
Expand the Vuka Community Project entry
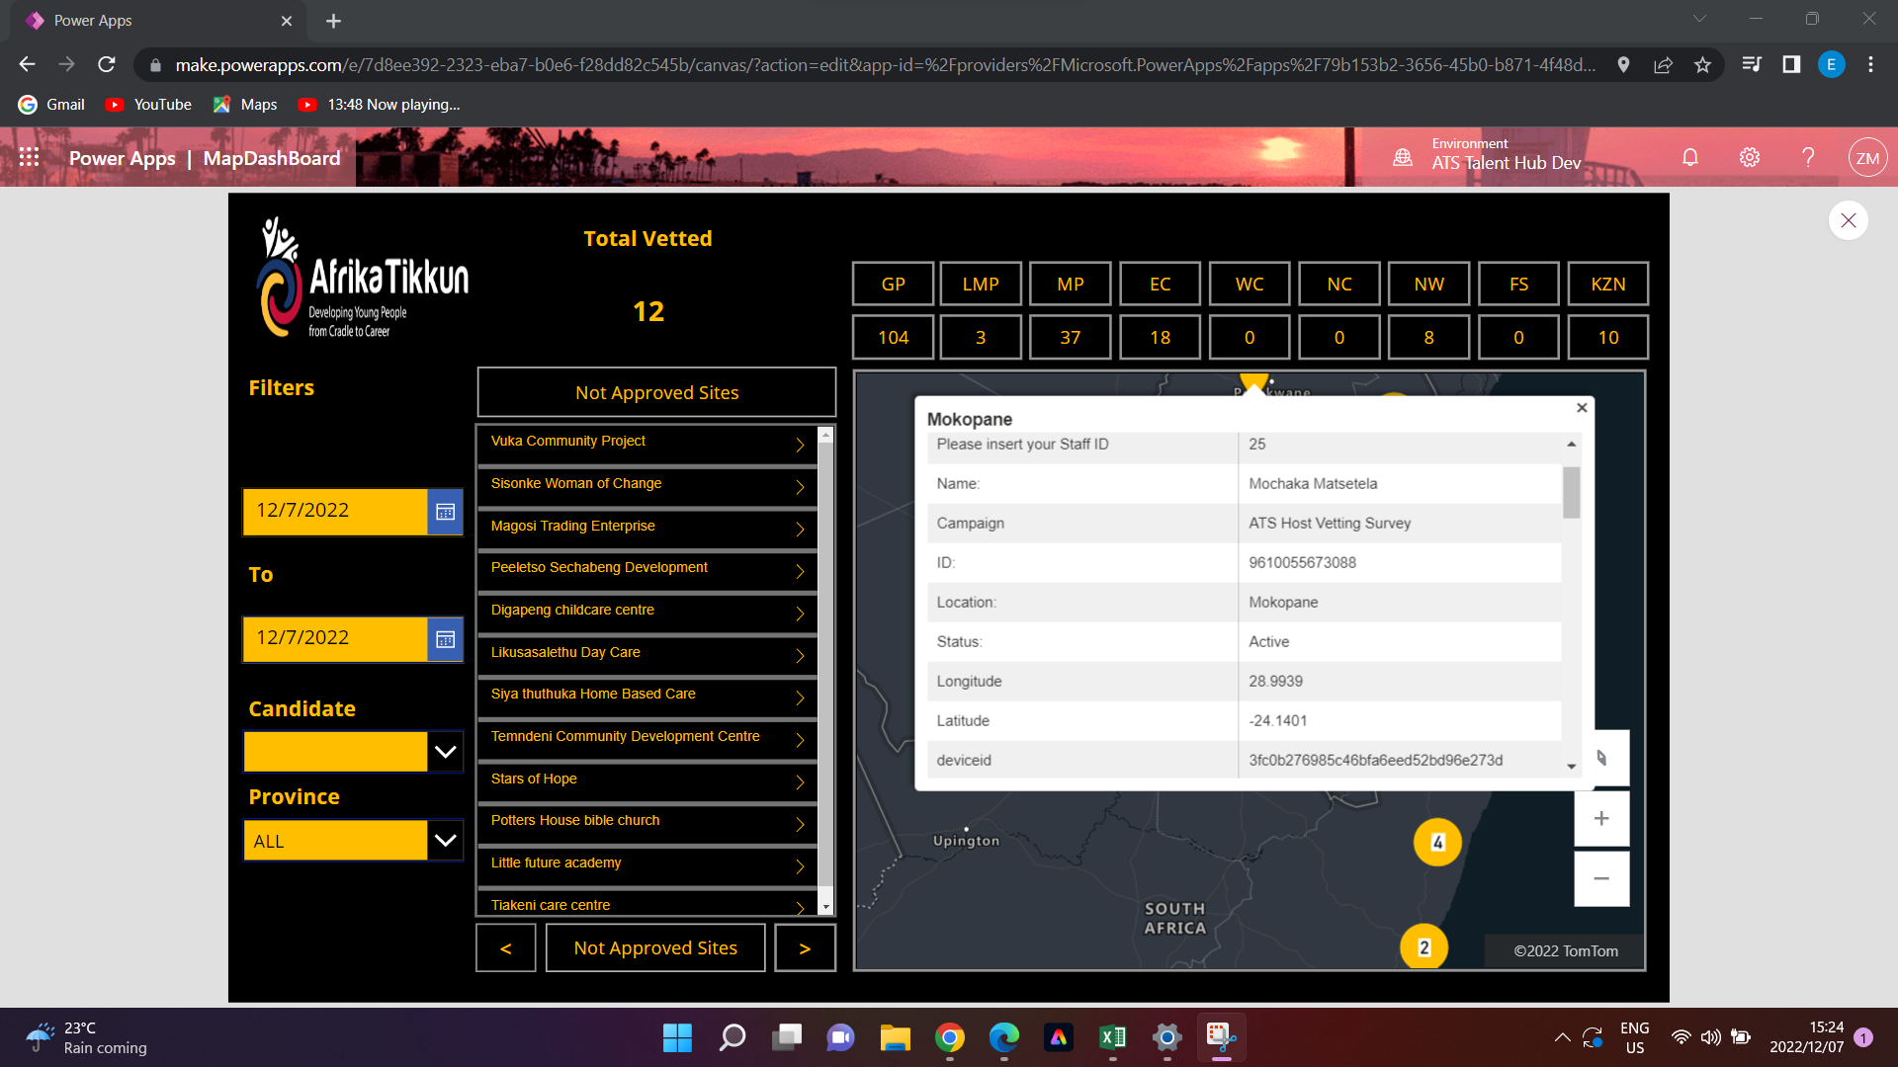click(799, 445)
